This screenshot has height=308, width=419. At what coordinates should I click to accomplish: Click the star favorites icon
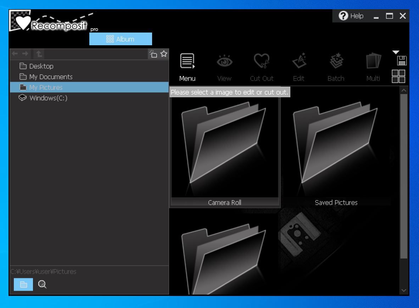tap(163, 54)
